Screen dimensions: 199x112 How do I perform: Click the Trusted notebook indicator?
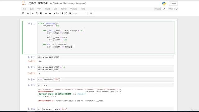tap(158, 9)
